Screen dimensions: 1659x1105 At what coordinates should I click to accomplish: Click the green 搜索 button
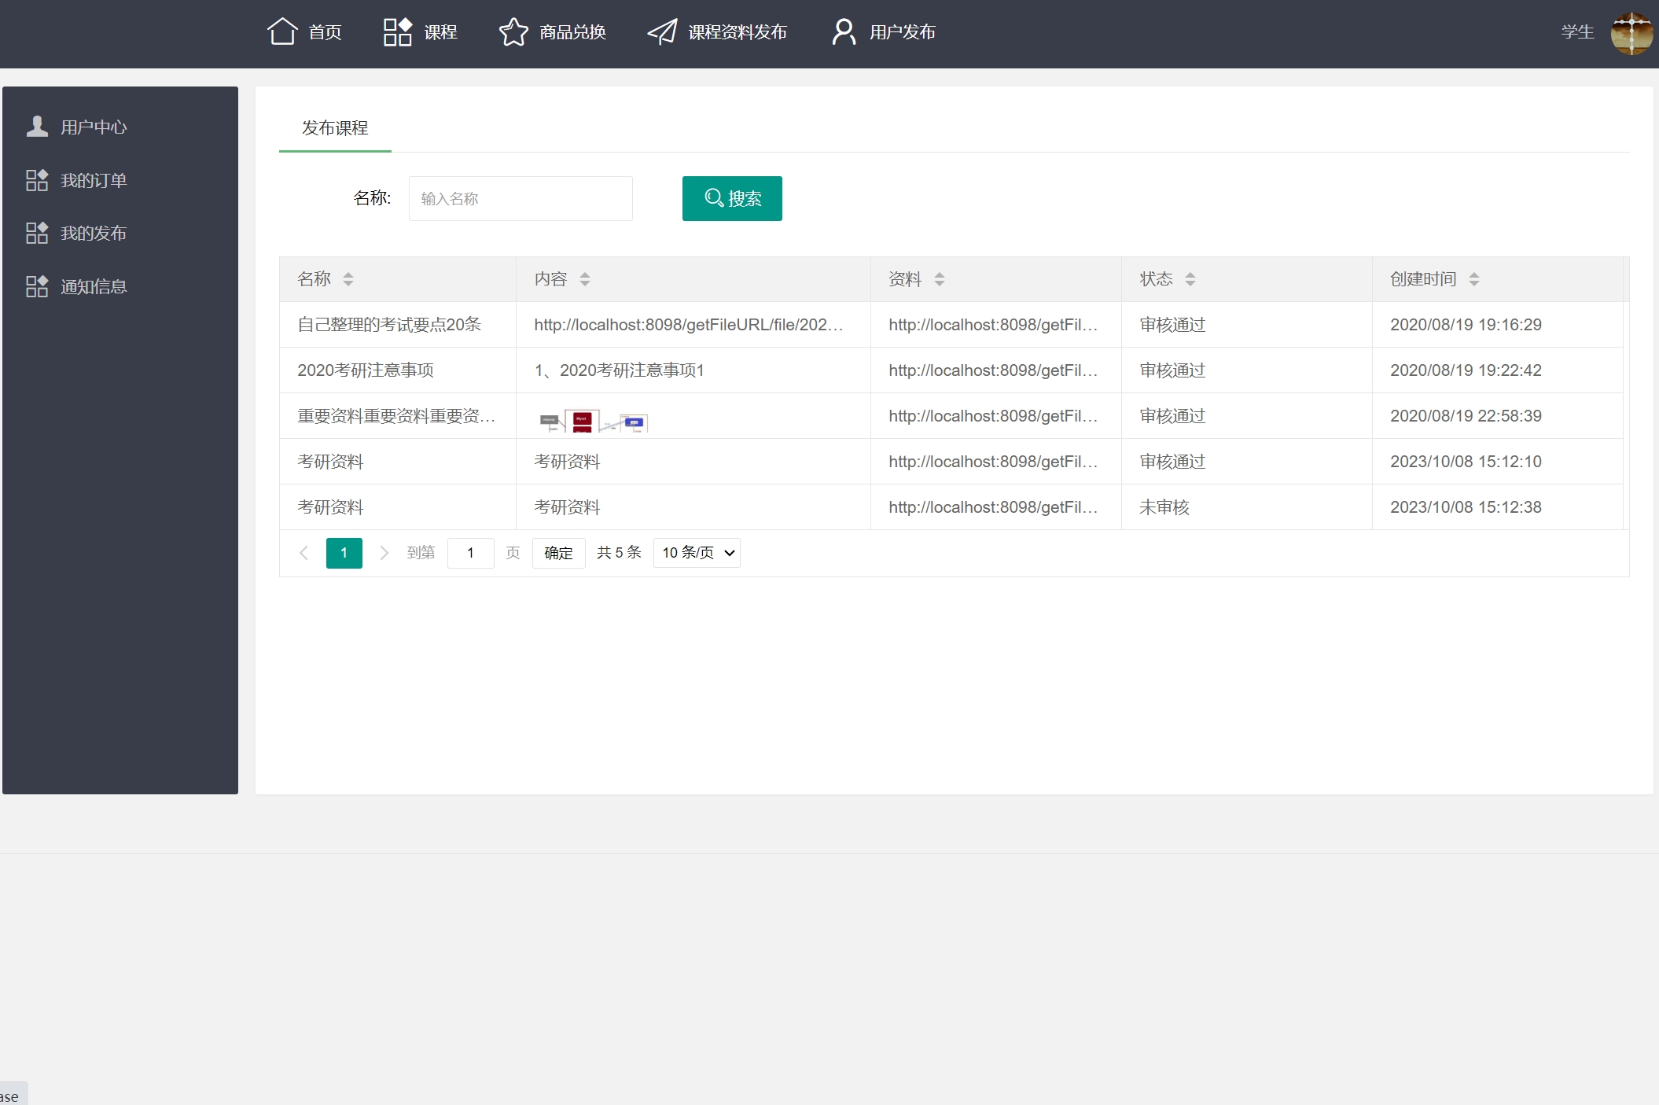click(x=732, y=198)
